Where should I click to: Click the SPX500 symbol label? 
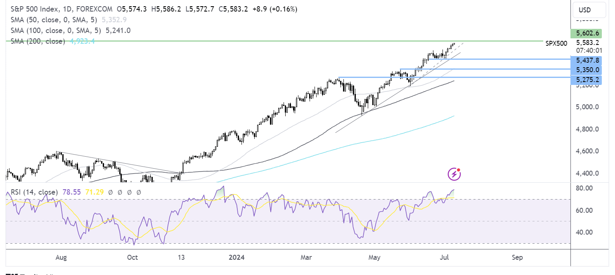pyautogui.click(x=556, y=43)
